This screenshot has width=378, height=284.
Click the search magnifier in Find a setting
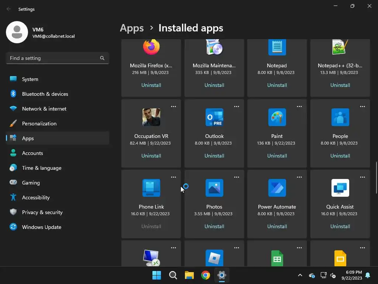[x=102, y=58]
